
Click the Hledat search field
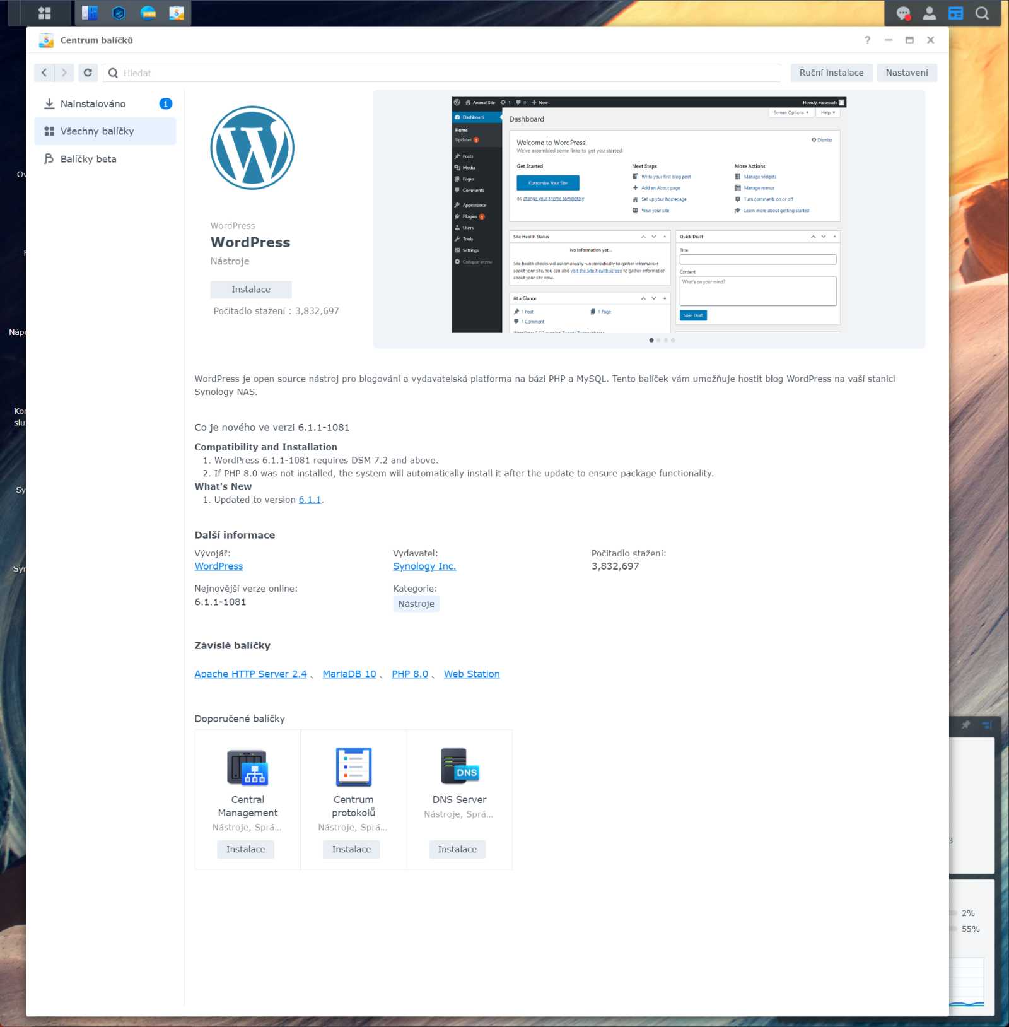(441, 73)
